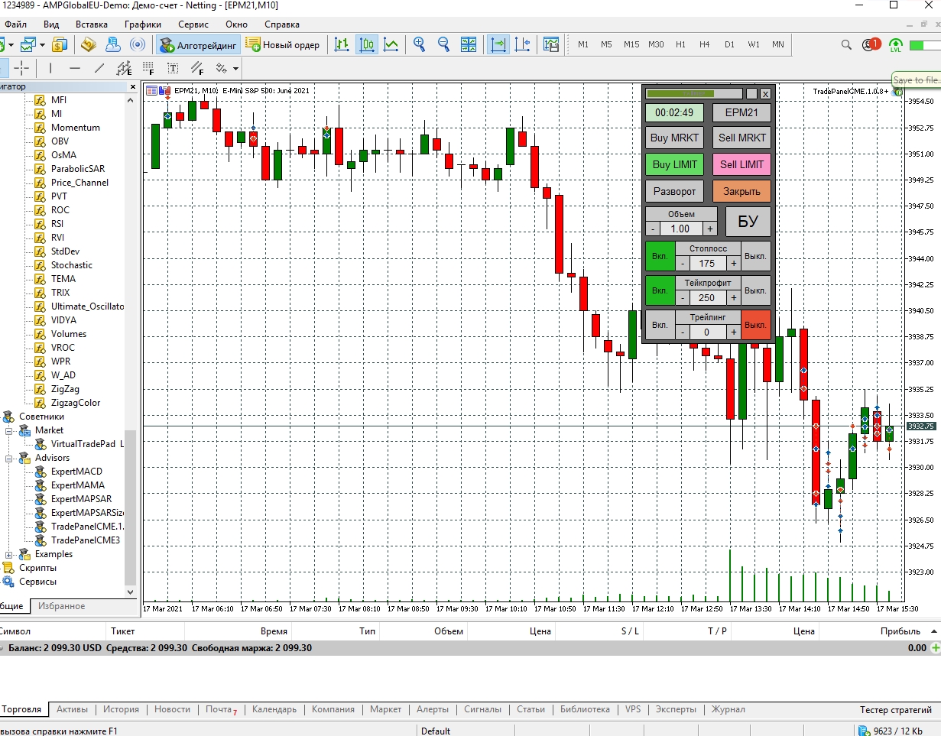This screenshot has width=941, height=736.
Task: Switch chart to bar chart type
Action: point(342,45)
